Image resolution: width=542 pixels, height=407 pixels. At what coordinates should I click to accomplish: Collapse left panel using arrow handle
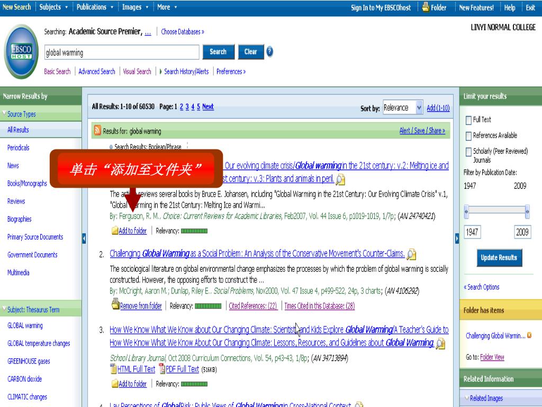click(x=84, y=238)
